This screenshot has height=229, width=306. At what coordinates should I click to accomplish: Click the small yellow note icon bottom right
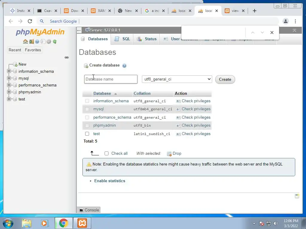[297, 196]
